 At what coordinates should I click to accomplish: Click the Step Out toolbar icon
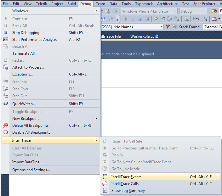click(177, 19)
